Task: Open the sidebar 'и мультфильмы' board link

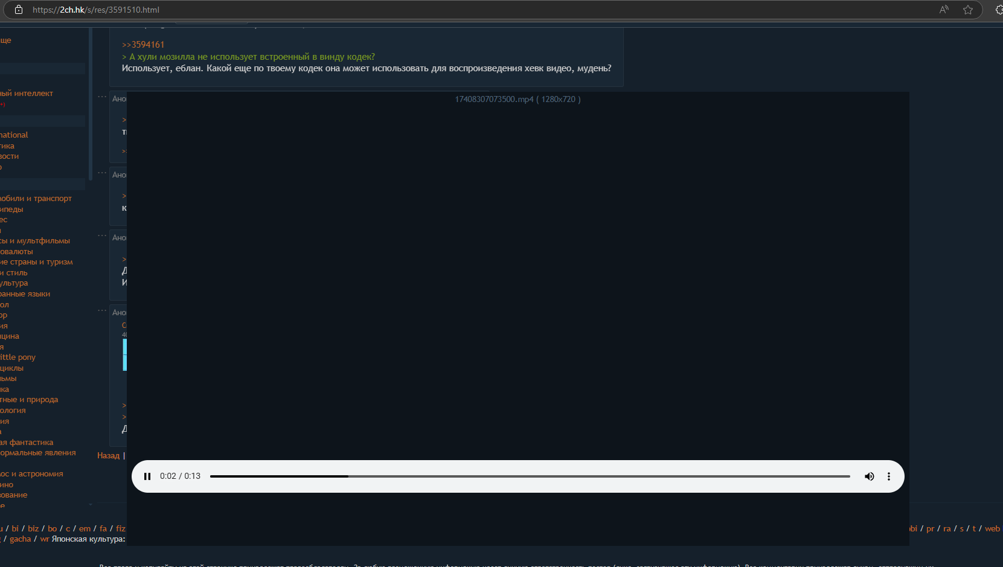Action: click(x=35, y=241)
